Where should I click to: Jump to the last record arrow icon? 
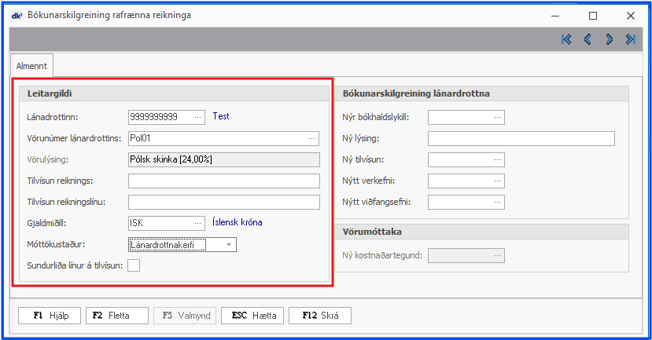tap(630, 39)
